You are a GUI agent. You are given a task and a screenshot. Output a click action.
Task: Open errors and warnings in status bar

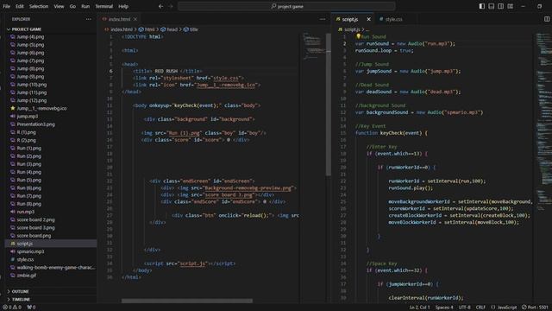[12, 308]
